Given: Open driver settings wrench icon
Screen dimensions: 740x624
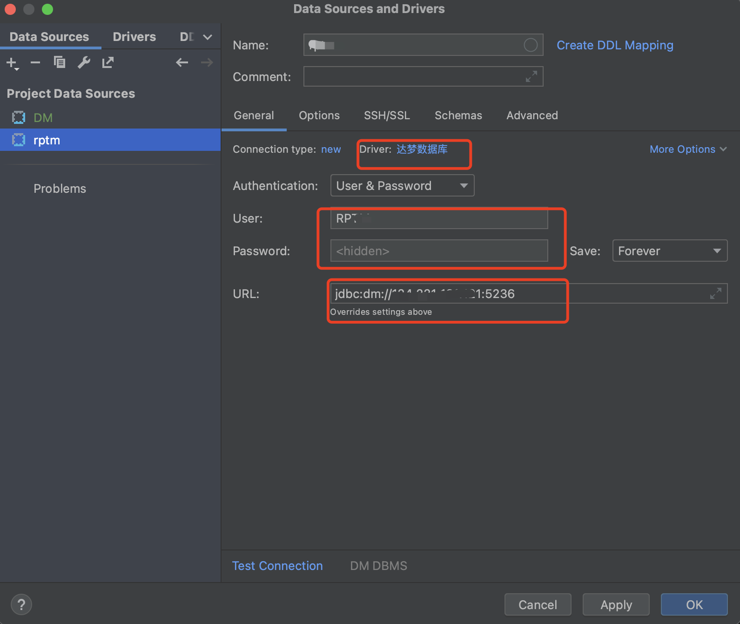Looking at the screenshot, I should tap(84, 62).
